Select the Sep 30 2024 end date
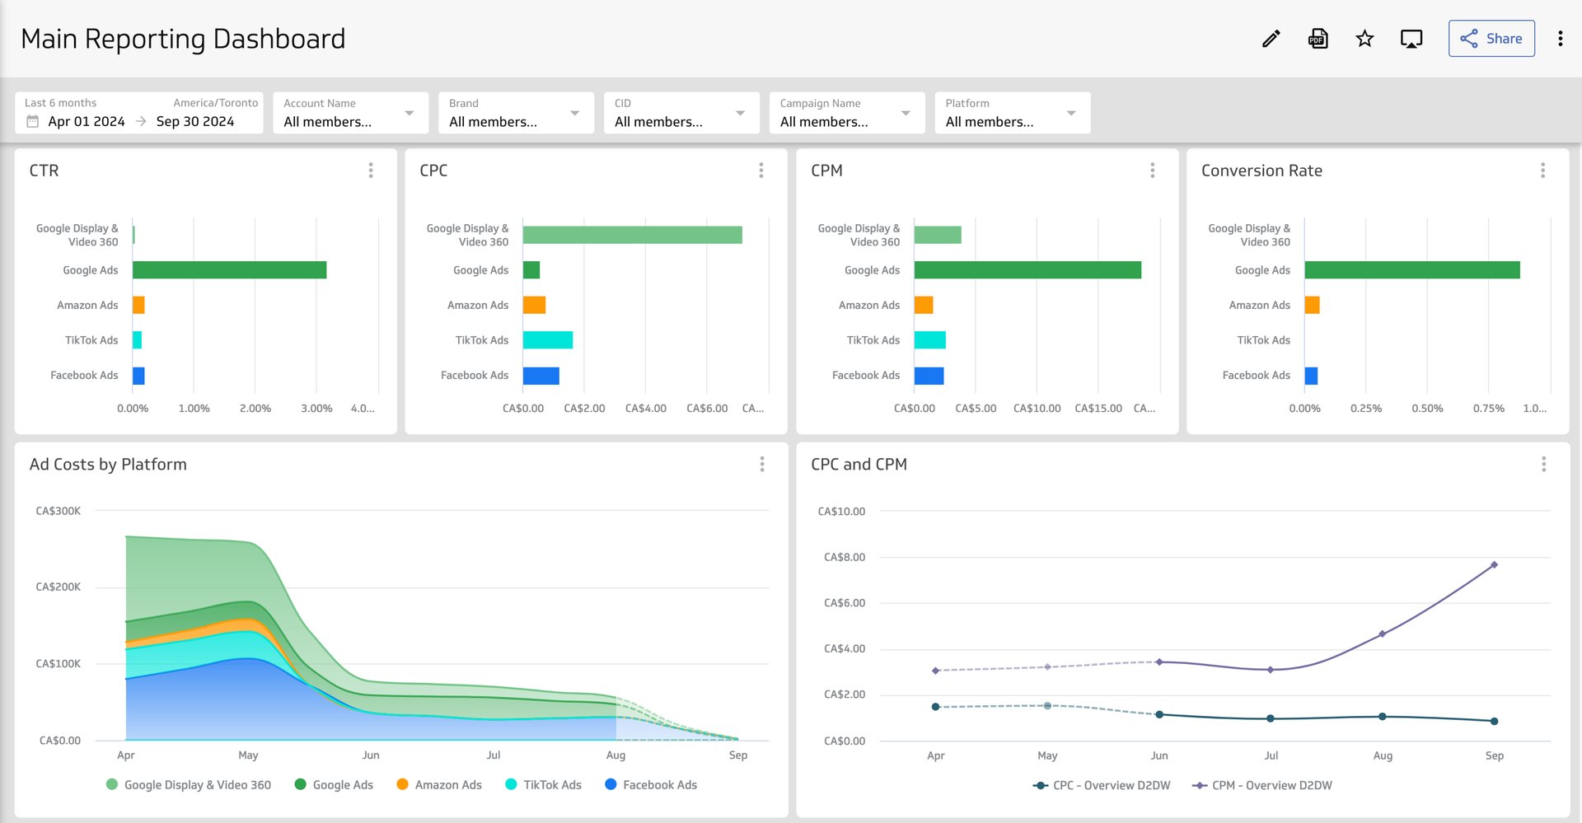 195,122
